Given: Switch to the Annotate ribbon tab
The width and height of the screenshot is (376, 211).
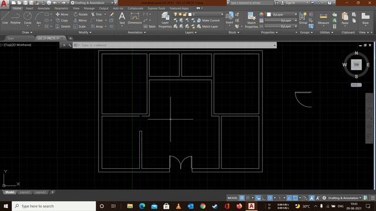Looking at the screenshot, I should click(x=43, y=8).
